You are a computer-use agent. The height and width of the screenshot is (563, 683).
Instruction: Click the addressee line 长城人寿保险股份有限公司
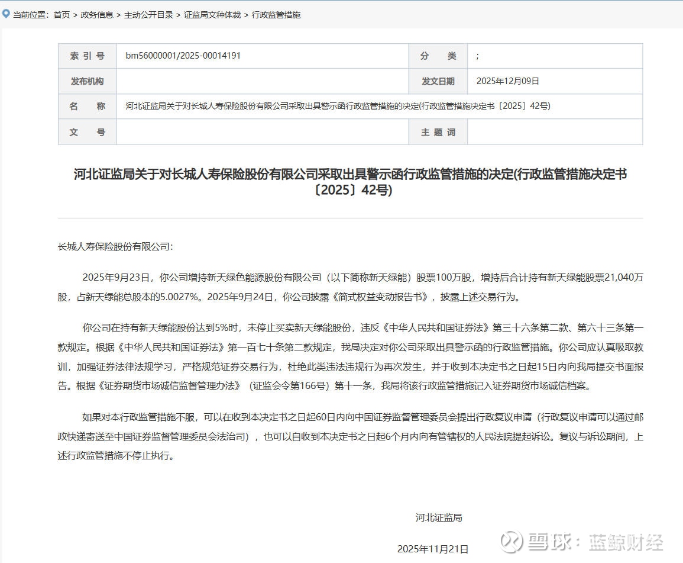115,246
